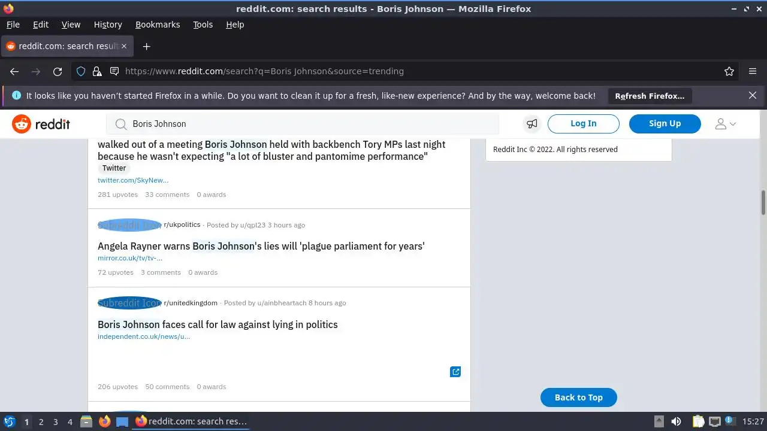The image size is (767, 431).
Task: Focus the Boris Johnson search field
Action: [303, 124]
